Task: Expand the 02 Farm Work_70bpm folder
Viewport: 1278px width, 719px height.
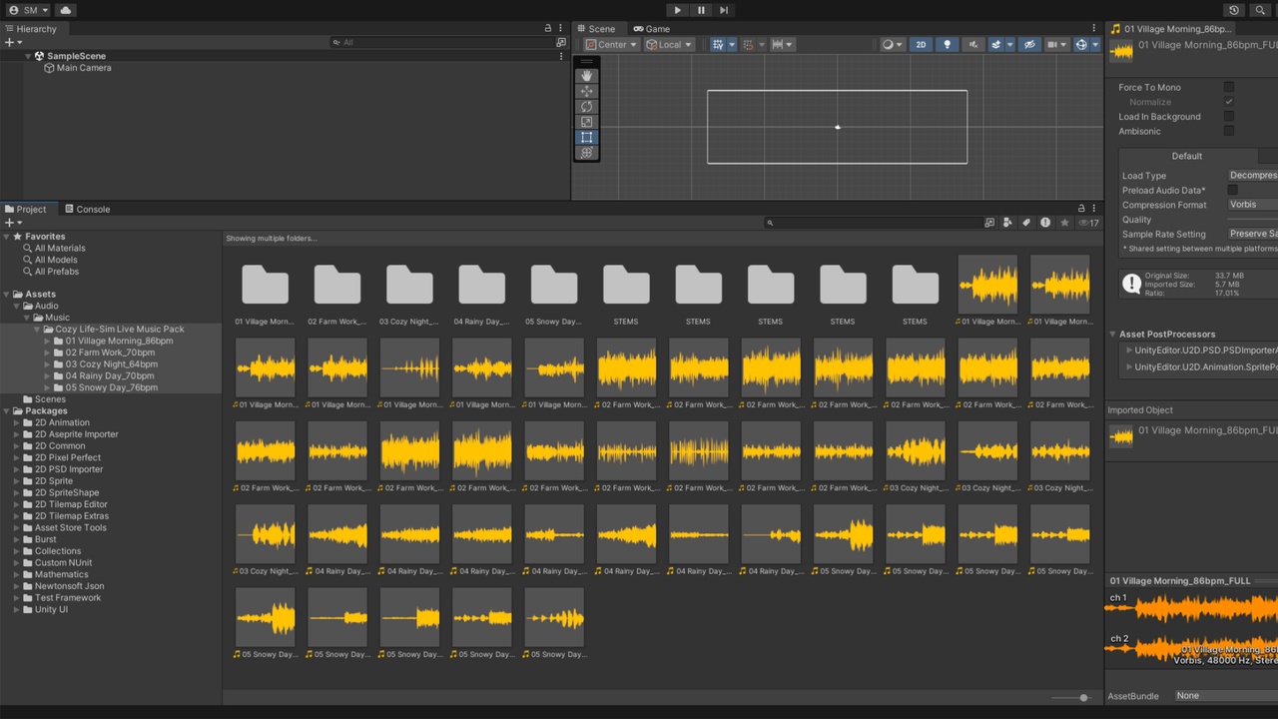Action: (47, 353)
